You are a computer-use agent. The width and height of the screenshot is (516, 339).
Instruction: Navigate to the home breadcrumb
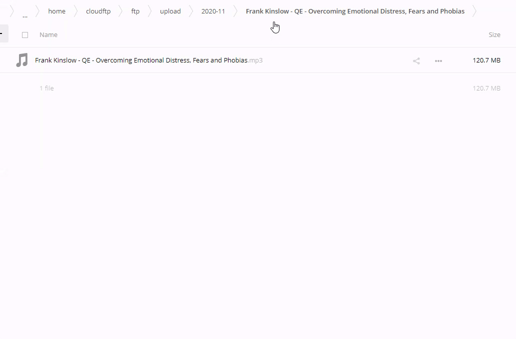pyautogui.click(x=56, y=11)
